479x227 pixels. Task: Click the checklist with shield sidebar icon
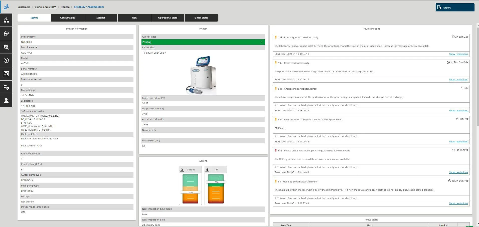click(x=6, y=87)
